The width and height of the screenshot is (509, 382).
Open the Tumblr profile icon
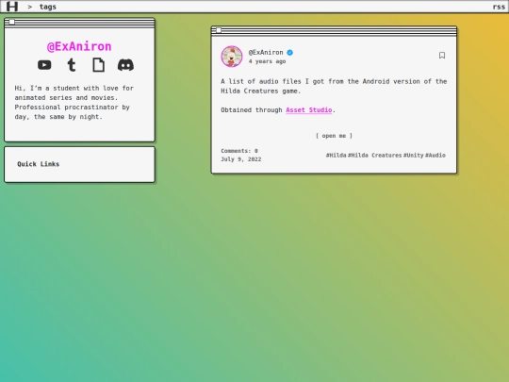coord(72,65)
